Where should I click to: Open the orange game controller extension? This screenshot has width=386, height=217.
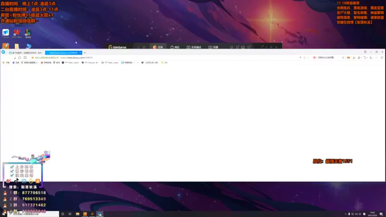click(348, 57)
